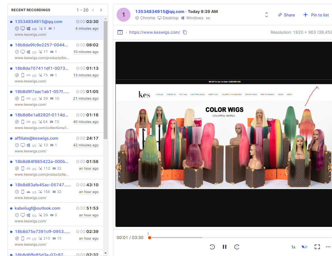Image resolution: width=332 pixels, height=256 pixels.
Task: Pause the recording playback
Action: pyautogui.click(x=224, y=247)
